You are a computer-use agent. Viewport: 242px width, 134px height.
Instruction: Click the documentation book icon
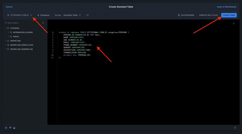coord(87,15)
